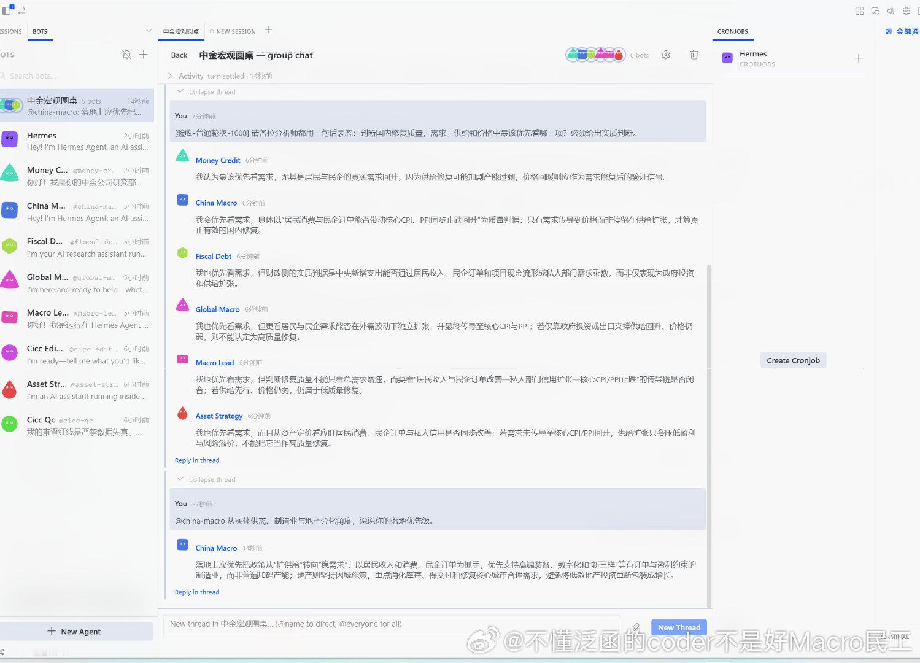Open the Asset Str... bot in the list
The image size is (920, 663).
click(77, 390)
